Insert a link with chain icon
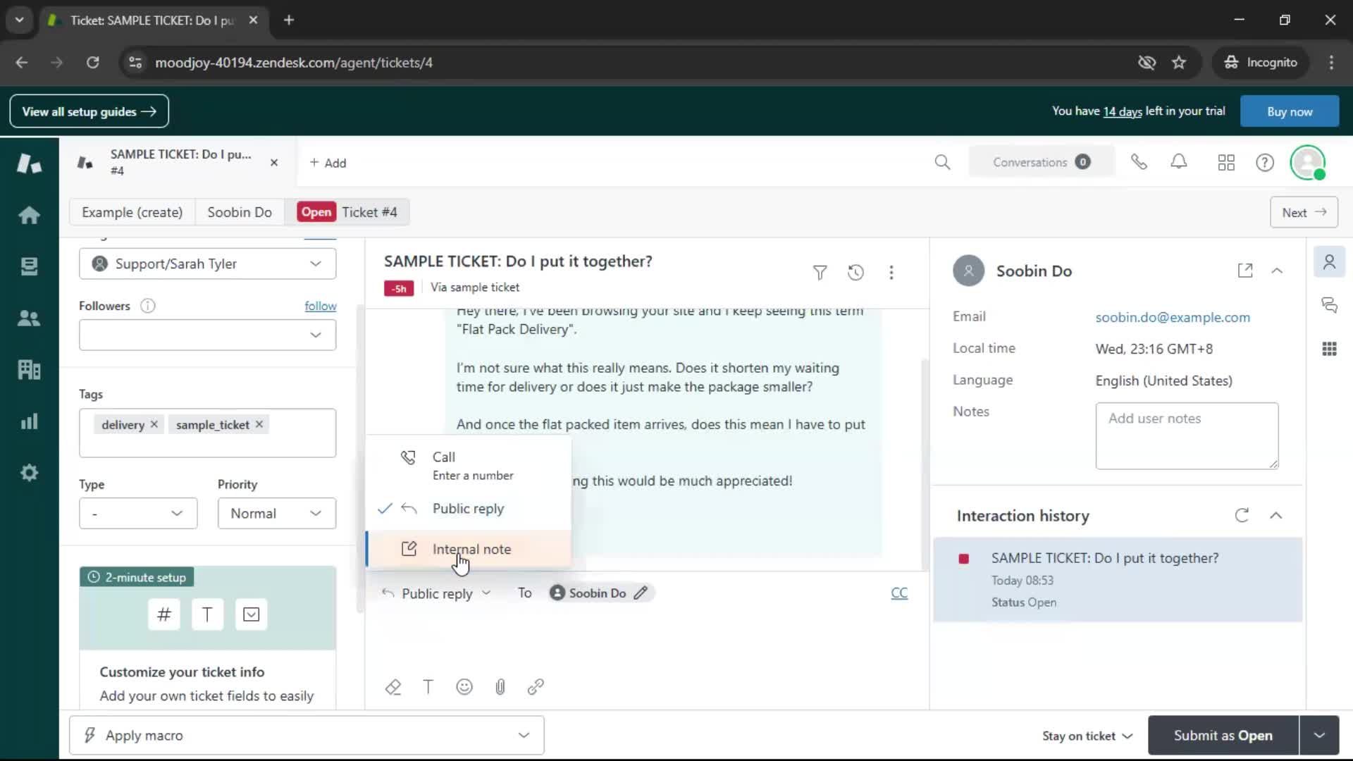The height and width of the screenshot is (761, 1353). (536, 687)
